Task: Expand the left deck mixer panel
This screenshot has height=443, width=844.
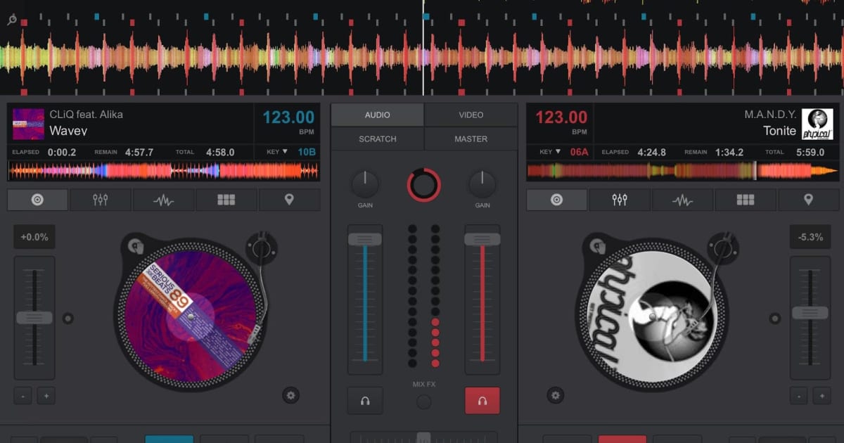Action: tap(100, 200)
